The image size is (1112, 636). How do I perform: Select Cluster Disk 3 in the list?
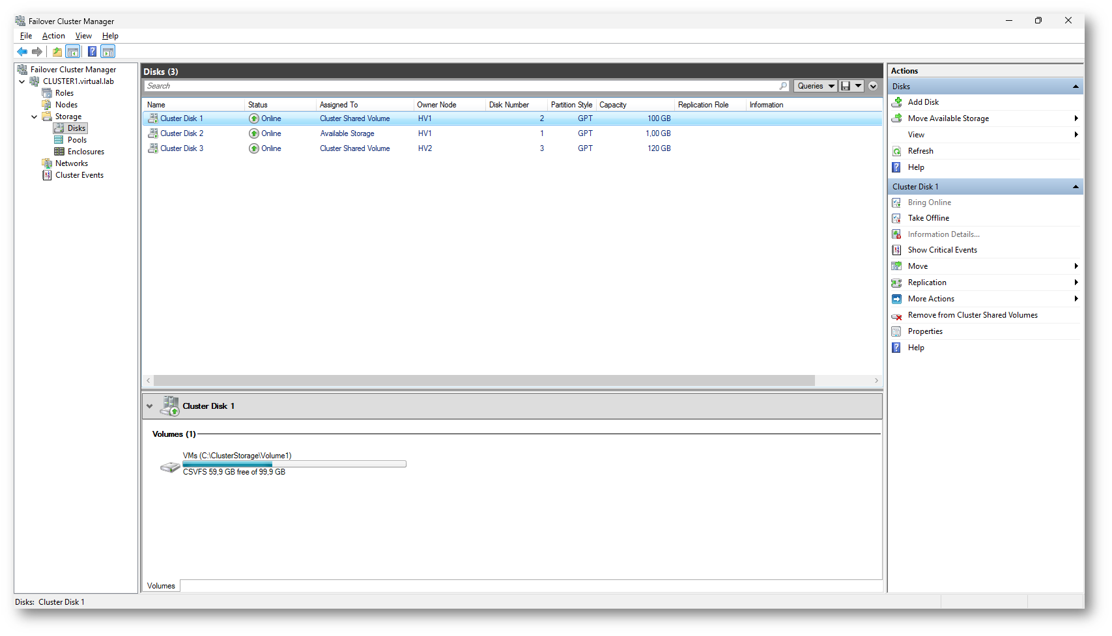(182, 148)
